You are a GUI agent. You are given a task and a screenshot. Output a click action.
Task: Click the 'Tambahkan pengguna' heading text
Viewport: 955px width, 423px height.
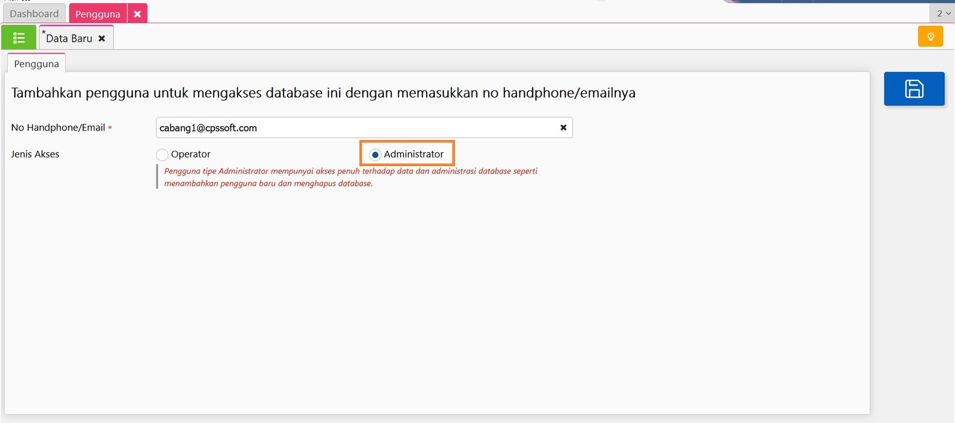coord(323,93)
